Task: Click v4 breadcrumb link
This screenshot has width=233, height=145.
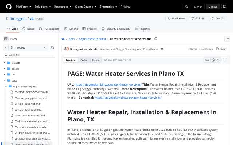Action: [x=63, y=39]
